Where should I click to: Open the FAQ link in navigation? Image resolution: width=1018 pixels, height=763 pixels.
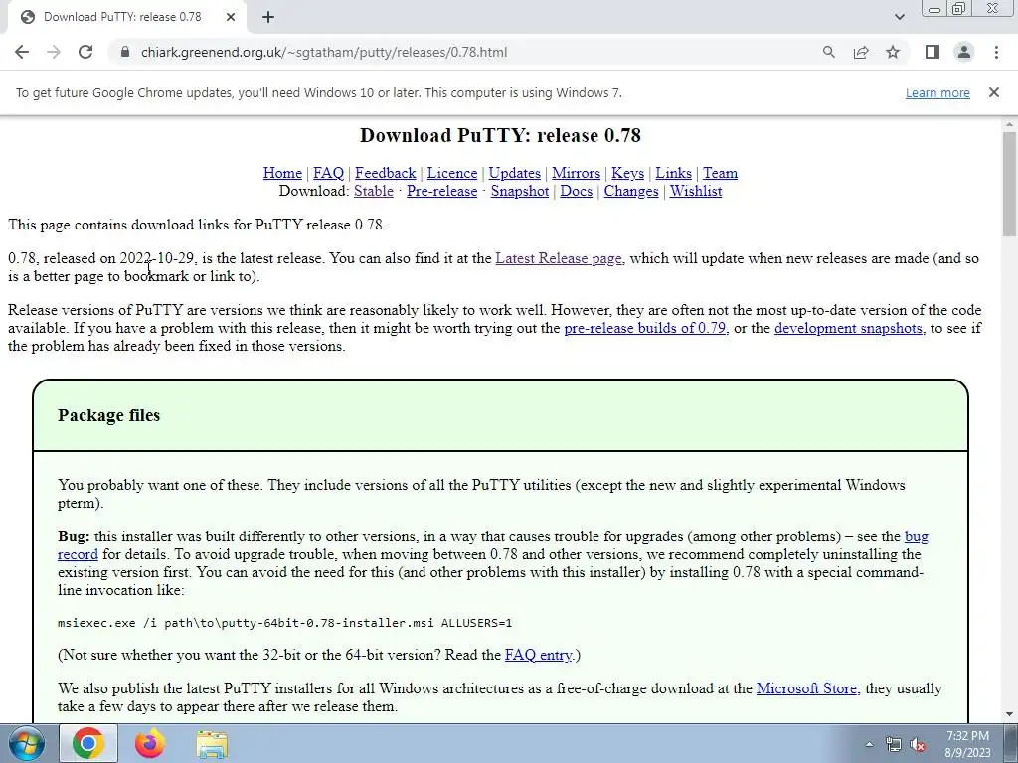pos(328,173)
